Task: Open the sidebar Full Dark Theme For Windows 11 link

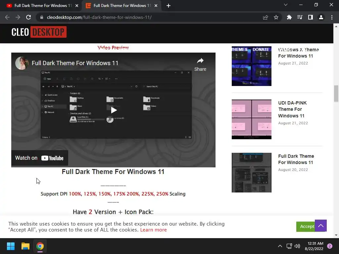Action: click(296, 159)
